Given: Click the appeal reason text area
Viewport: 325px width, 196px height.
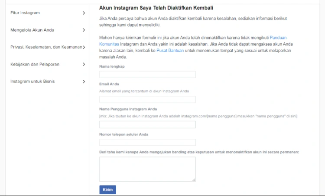Looking at the screenshot, I should pyautogui.click(x=147, y=169).
